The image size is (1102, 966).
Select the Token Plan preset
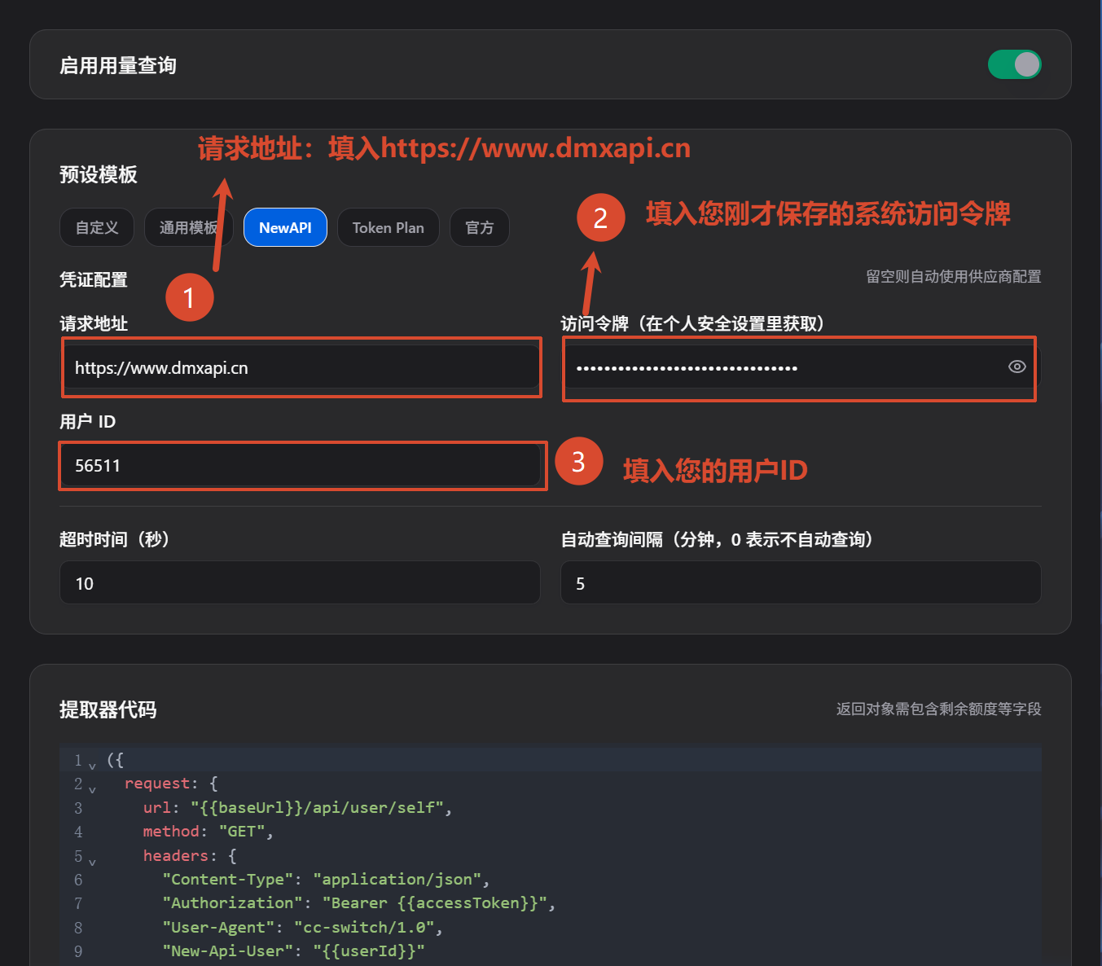coord(388,227)
